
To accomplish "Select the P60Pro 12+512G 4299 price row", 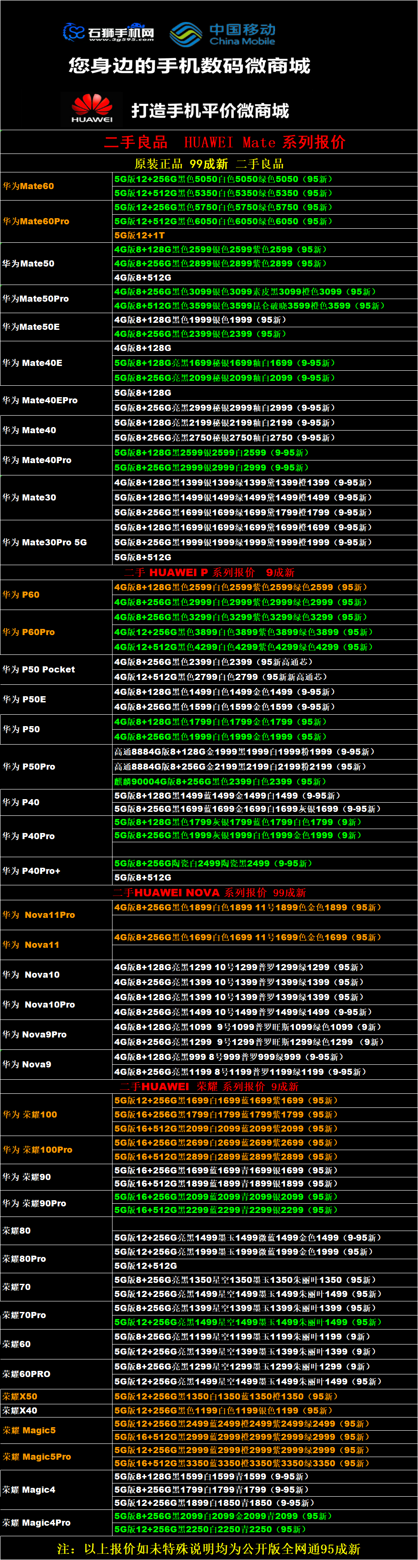I will point(265,647).
